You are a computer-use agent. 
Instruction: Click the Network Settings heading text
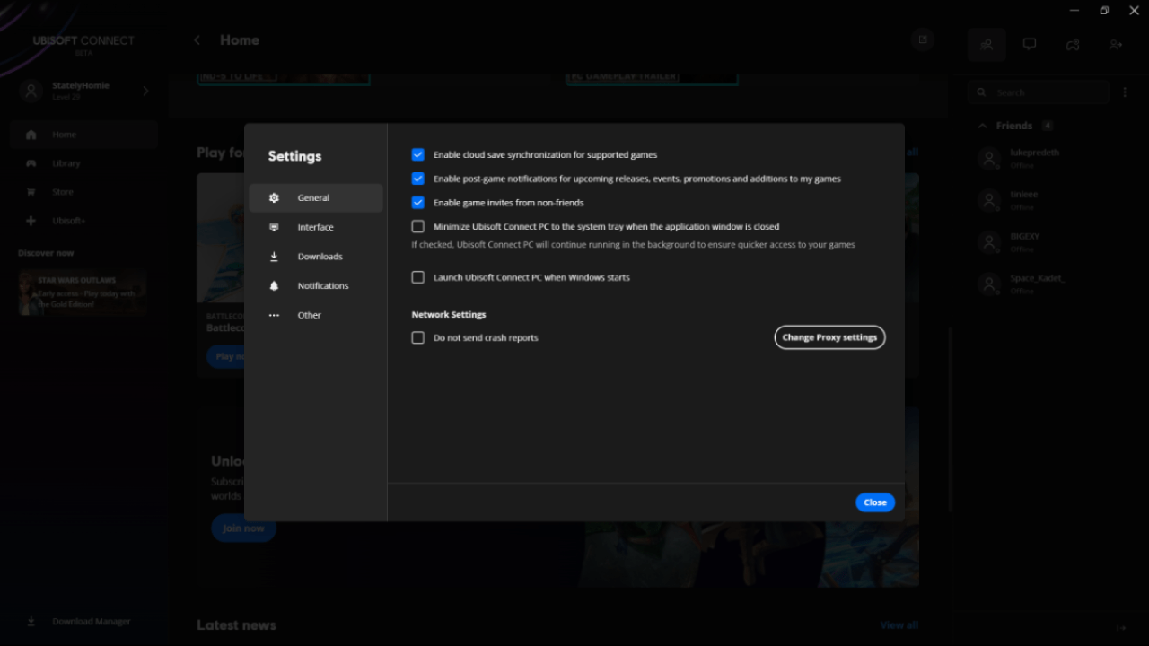click(x=449, y=315)
